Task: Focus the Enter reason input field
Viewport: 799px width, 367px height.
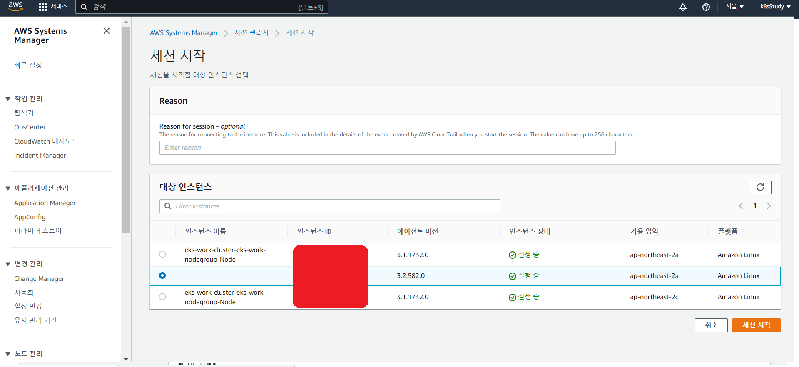Action: 387,148
